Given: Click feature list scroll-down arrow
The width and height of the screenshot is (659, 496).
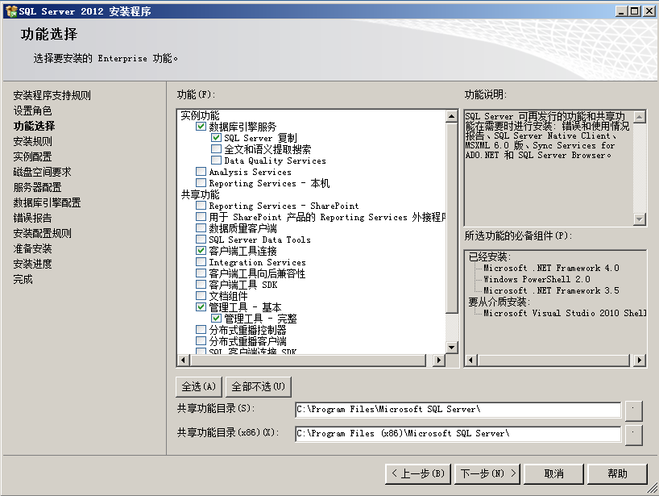Looking at the screenshot, I should click(x=451, y=347).
